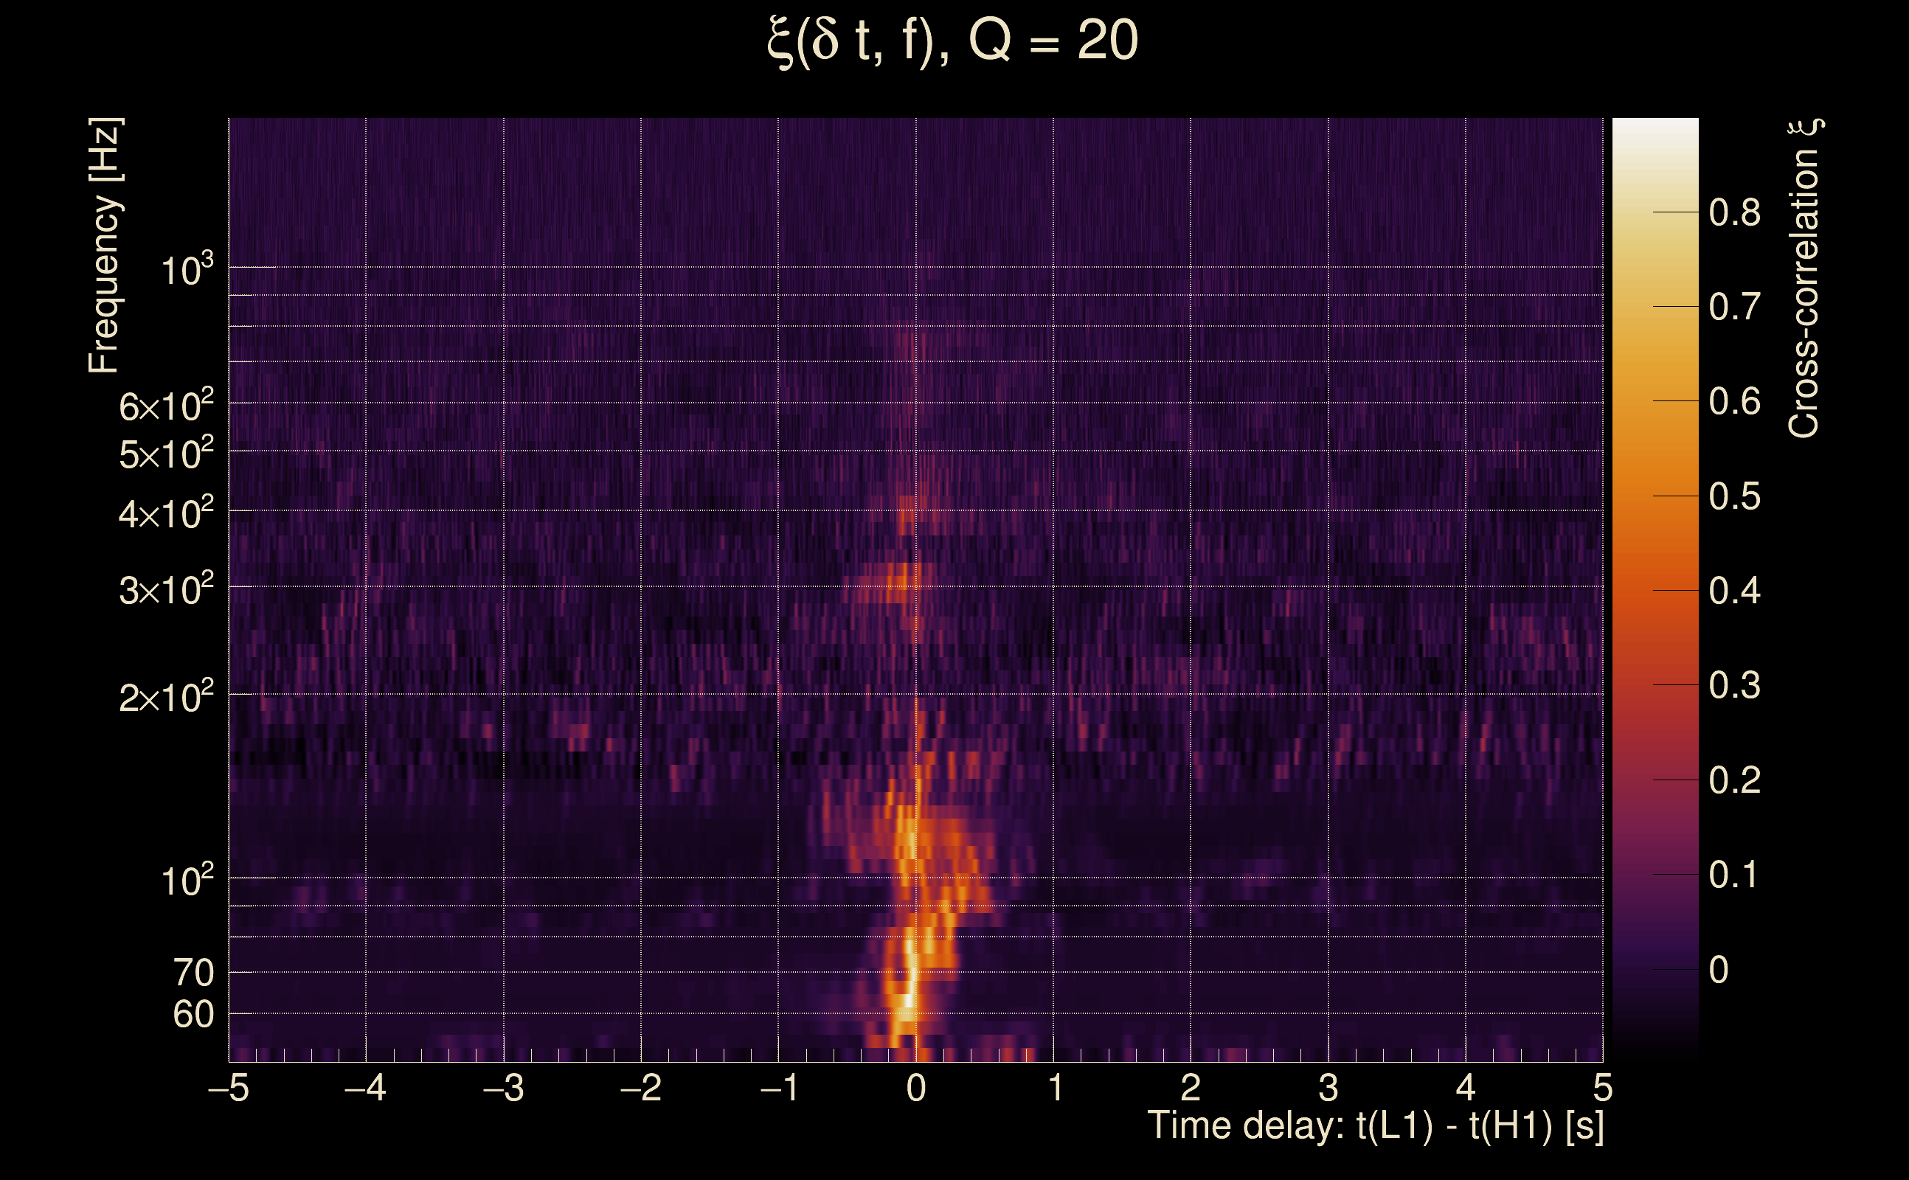
Task: Click the 0.8 tick on the colorbar
Action: coord(1734,212)
